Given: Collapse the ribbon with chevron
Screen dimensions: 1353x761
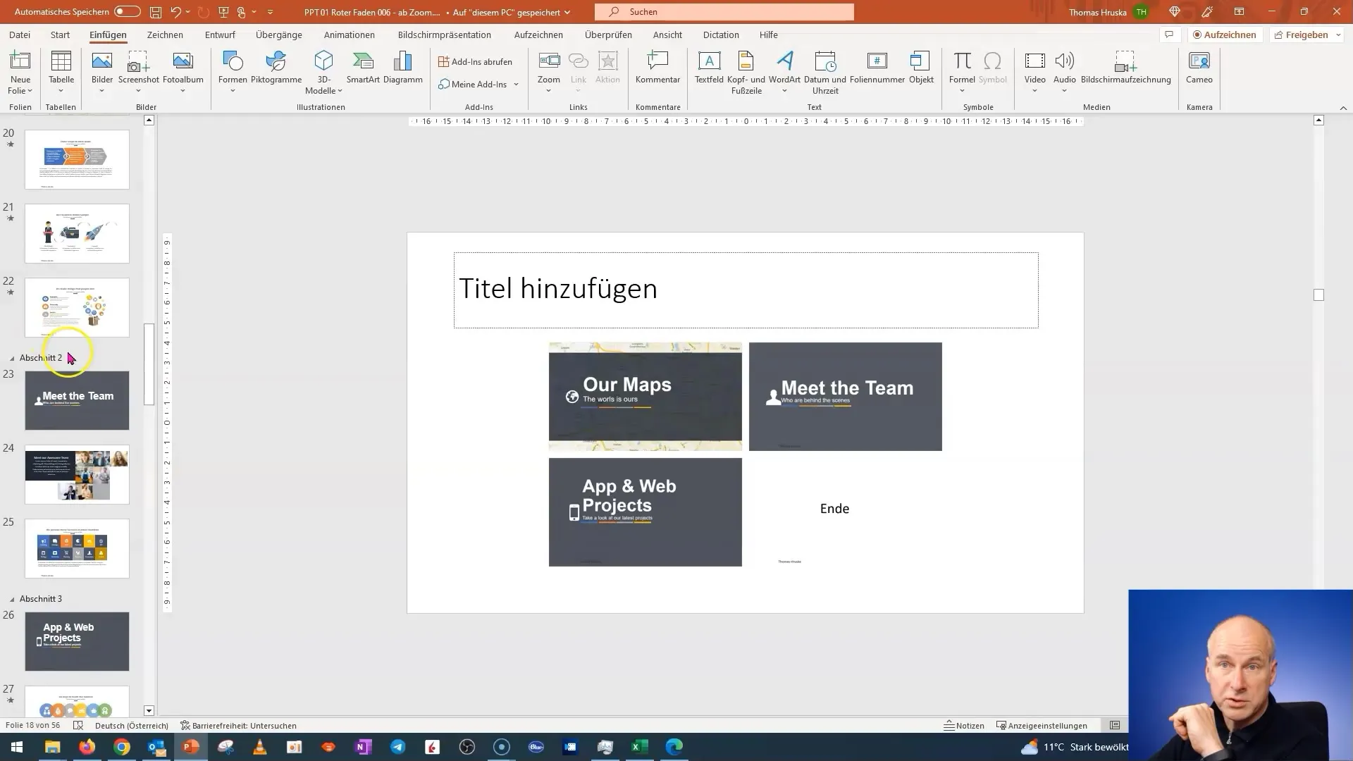Looking at the screenshot, I should 1343,108.
